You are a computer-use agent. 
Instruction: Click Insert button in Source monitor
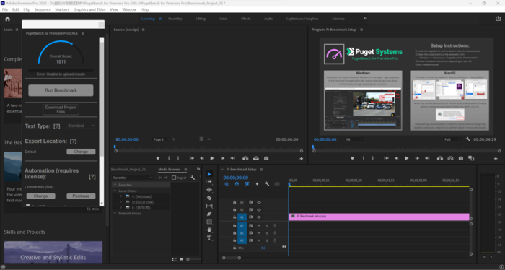coord(245,158)
